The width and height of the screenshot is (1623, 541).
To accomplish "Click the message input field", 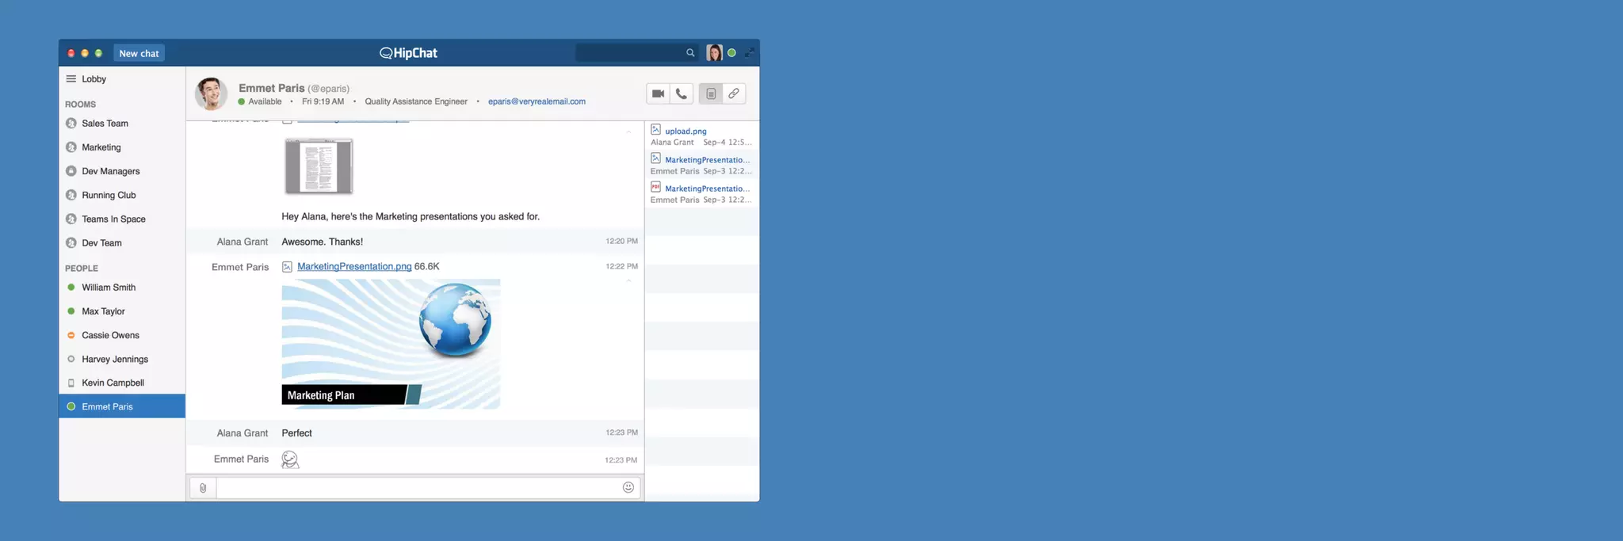I will [418, 488].
